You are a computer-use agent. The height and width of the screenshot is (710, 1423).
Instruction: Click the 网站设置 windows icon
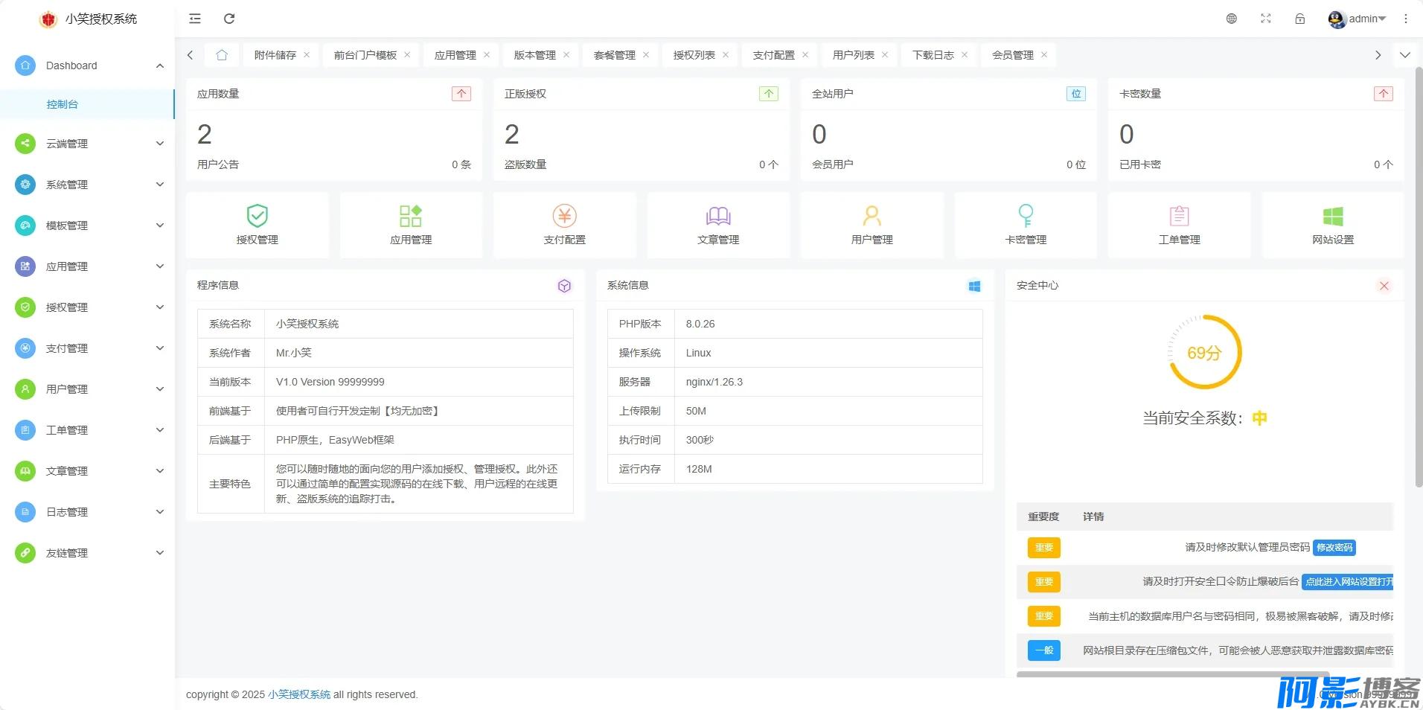point(1332,216)
